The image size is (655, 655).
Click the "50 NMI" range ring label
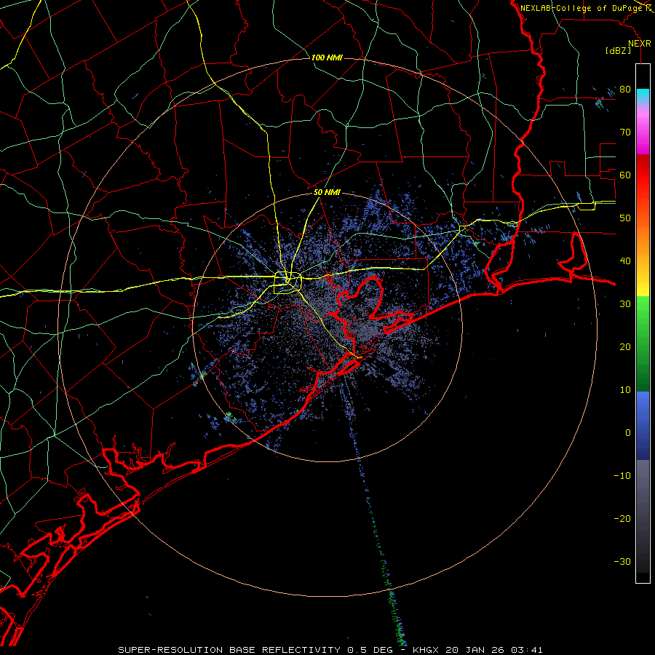(327, 193)
